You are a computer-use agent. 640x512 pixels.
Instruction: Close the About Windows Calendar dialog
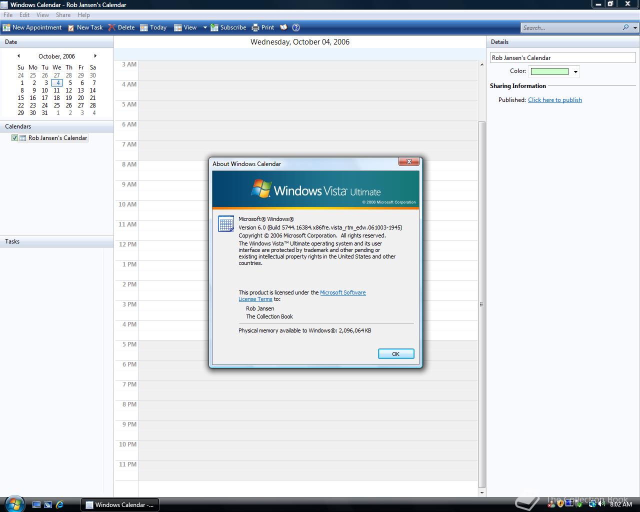click(x=409, y=161)
